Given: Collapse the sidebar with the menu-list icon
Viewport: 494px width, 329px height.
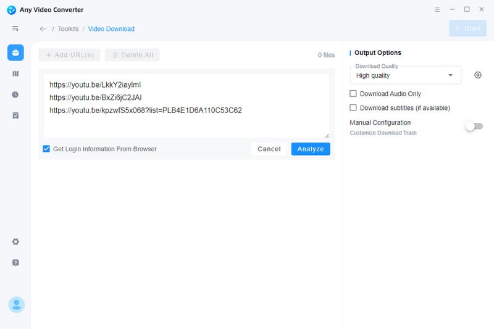Looking at the screenshot, I should (x=15, y=28).
